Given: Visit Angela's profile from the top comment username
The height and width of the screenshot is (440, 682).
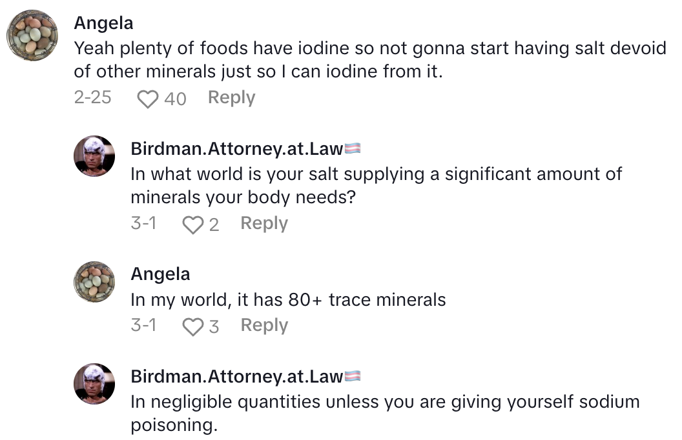Looking at the screenshot, I should point(103,23).
